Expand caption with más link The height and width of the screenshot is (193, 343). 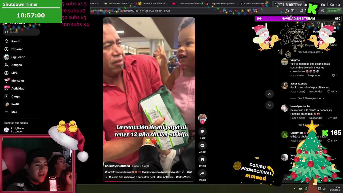tap(189, 172)
